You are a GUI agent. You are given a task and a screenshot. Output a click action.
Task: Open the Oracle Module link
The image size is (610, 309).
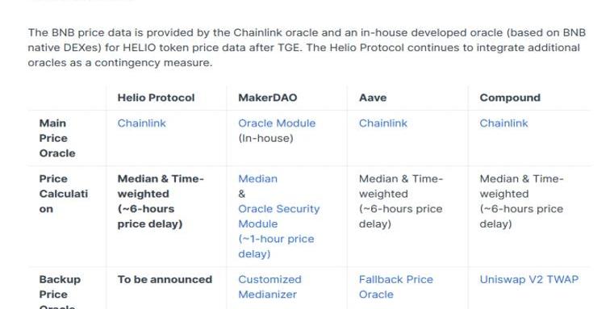pos(277,123)
